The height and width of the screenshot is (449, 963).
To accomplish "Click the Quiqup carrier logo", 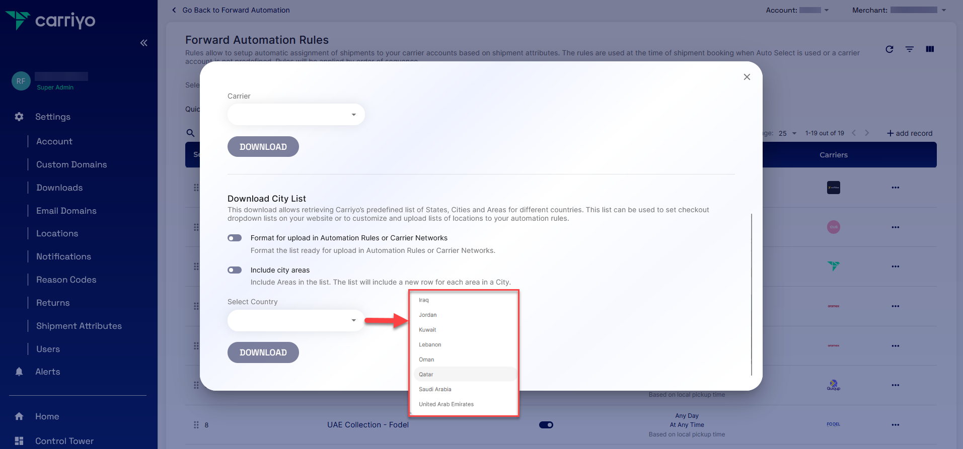I will point(834,385).
